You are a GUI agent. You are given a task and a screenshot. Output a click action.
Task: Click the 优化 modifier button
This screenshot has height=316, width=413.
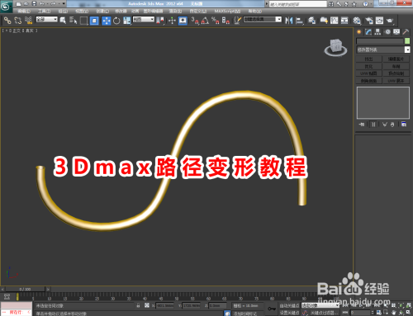[x=368, y=66]
